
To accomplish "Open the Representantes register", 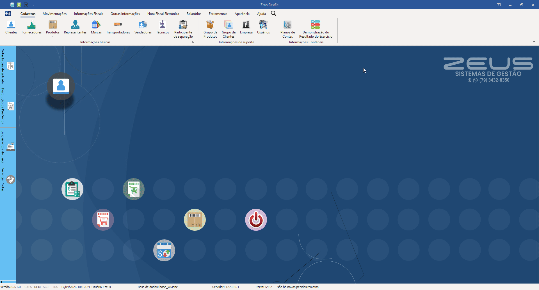I will click(x=75, y=28).
